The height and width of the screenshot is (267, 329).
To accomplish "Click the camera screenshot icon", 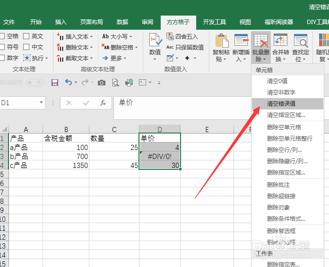I will coord(102,83).
